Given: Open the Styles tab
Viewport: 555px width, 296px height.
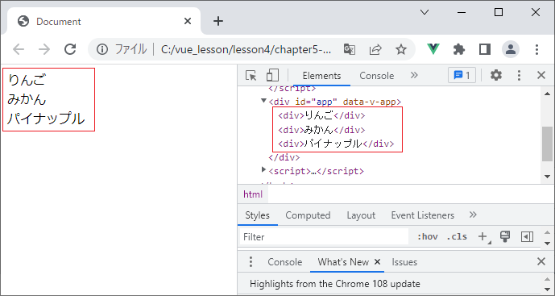Looking at the screenshot, I should 257,215.
